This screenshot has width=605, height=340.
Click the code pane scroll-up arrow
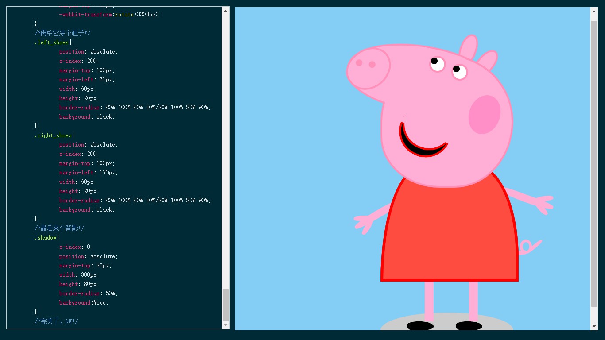226,10
